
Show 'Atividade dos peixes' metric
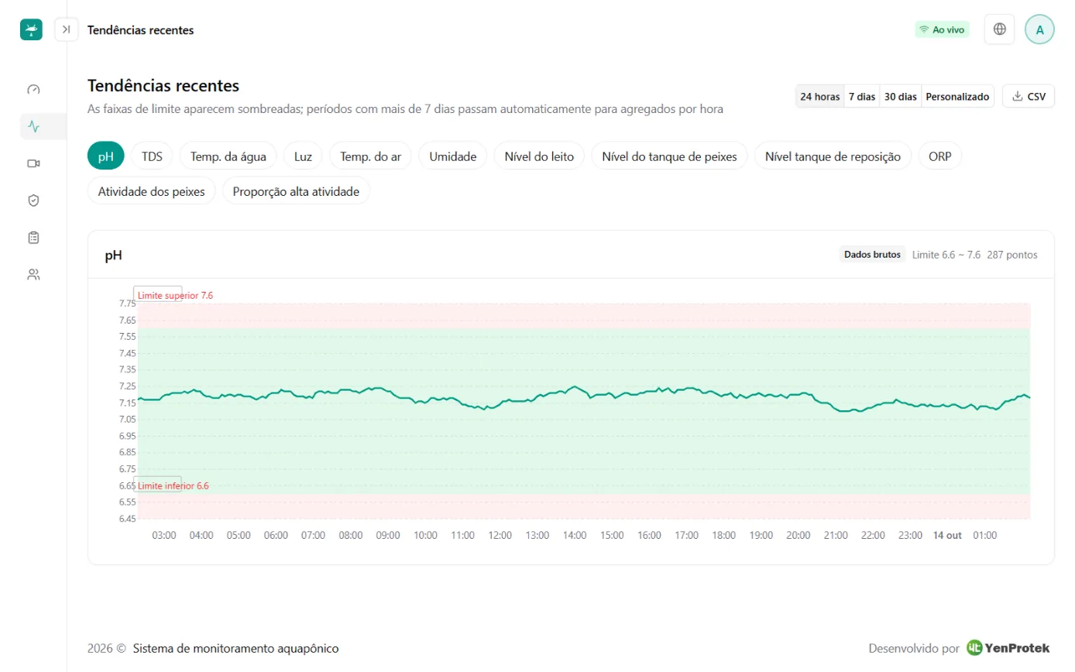tap(151, 191)
